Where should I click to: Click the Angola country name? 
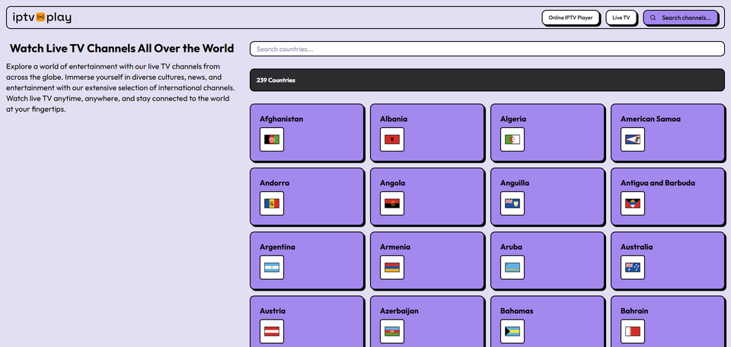point(393,183)
